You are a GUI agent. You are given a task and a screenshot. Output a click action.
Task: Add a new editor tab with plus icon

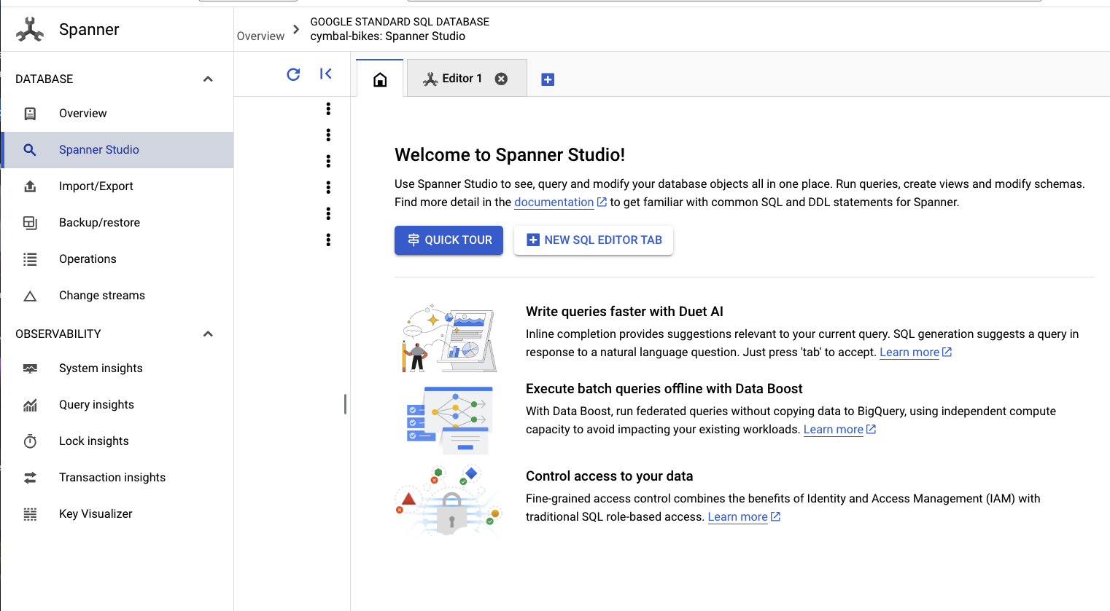coord(548,79)
